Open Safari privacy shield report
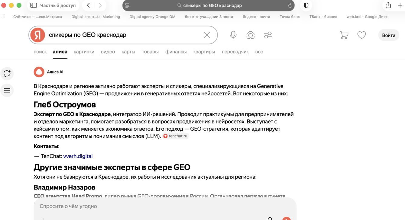Image resolution: width=405 pixels, height=220 pixels. (306, 5)
